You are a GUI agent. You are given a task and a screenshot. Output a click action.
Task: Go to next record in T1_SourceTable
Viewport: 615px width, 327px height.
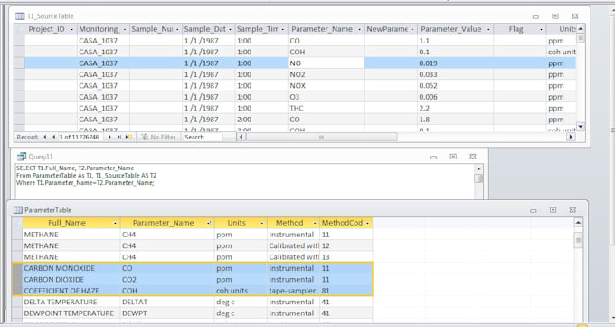[x=109, y=137]
